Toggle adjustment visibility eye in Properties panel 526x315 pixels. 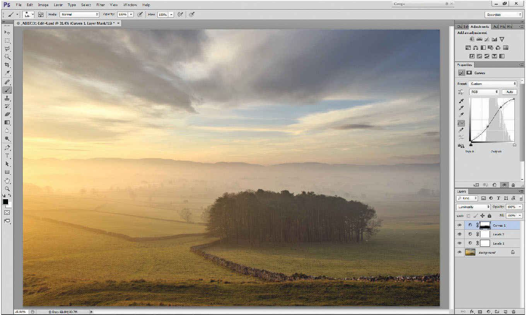coord(504,185)
